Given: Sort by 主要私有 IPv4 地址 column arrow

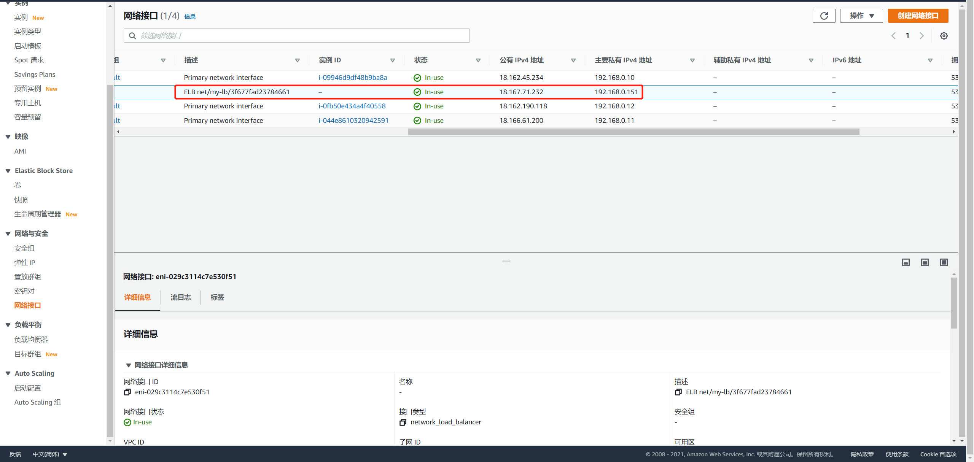Looking at the screenshot, I should pos(692,60).
